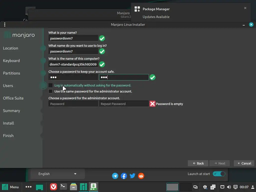Open three-dots applet in taskbar
This screenshot has height=192, width=256.
(28, 187)
